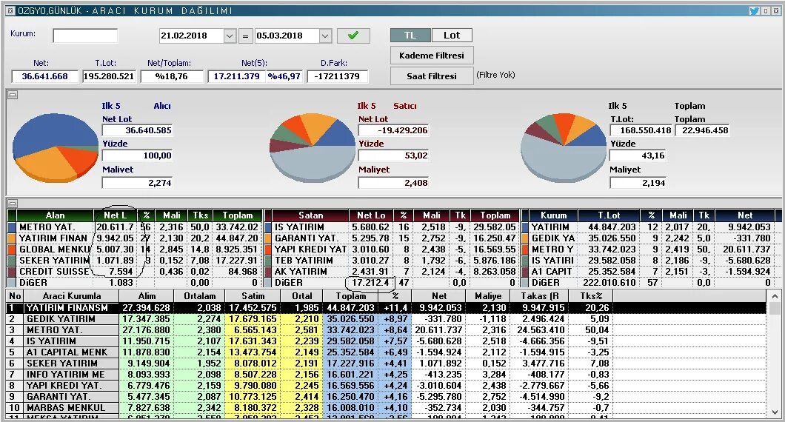Image resolution: width=785 pixels, height=422 pixels.
Task: Sort main table by Takas column
Action: (540, 296)
